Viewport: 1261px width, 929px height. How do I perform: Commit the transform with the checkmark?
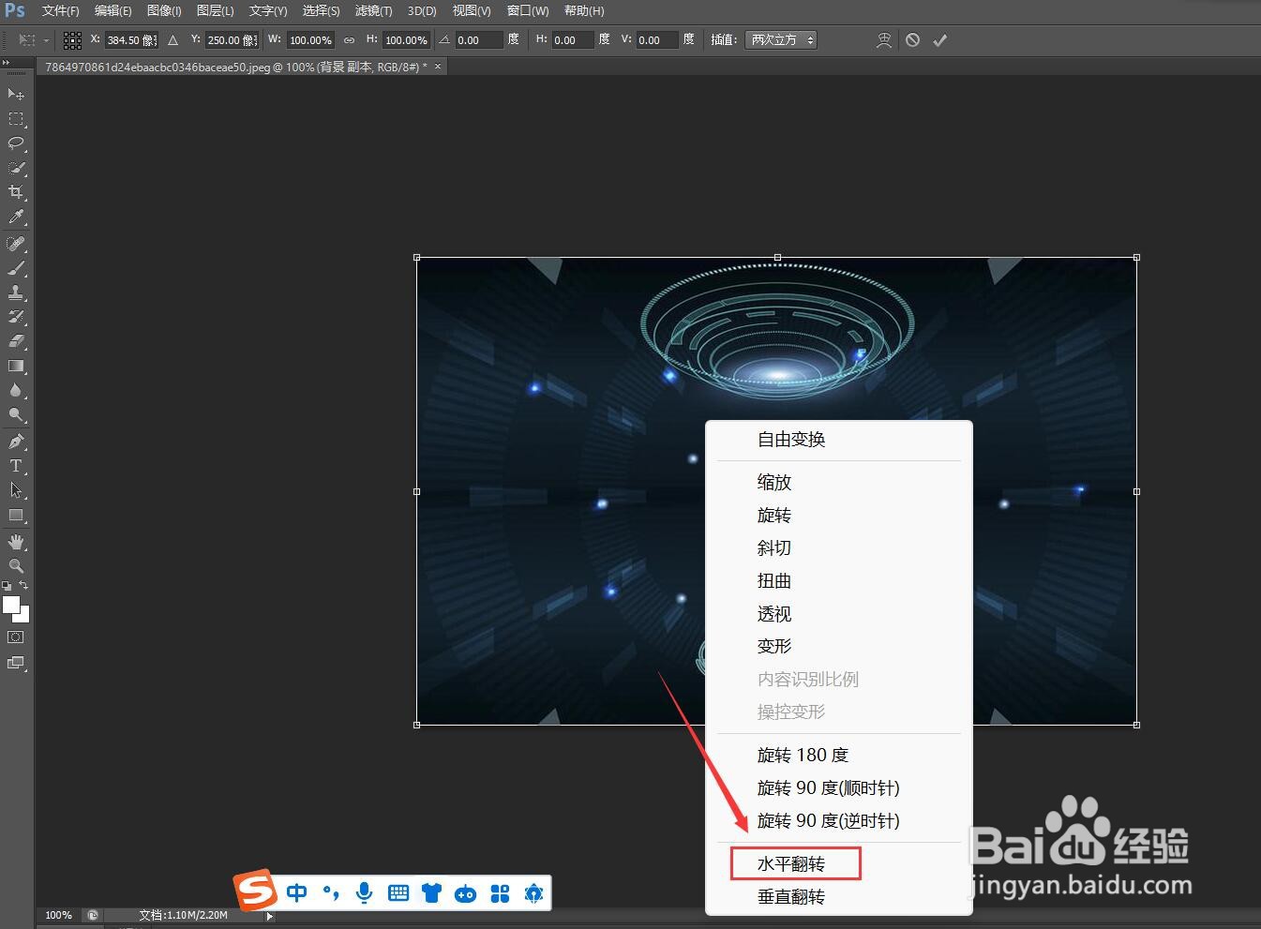[x=940, y=39]
